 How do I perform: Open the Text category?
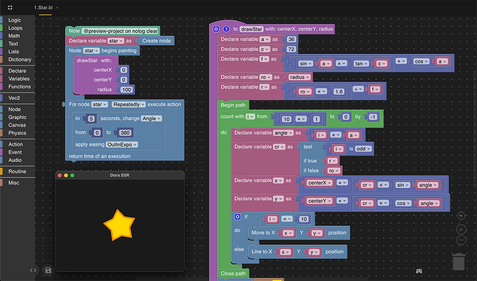click(13, 44)
